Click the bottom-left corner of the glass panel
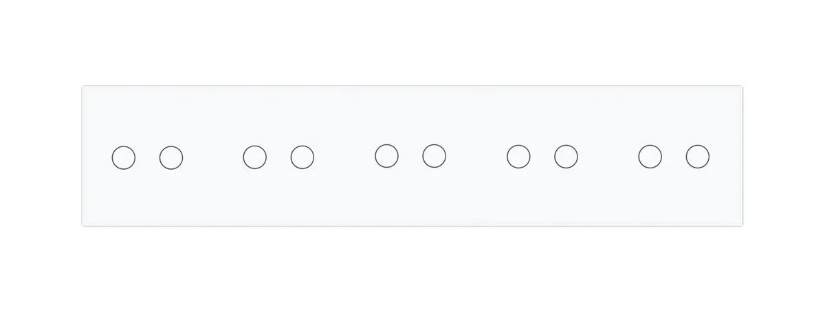825x312 pixels. pos(83,225)
